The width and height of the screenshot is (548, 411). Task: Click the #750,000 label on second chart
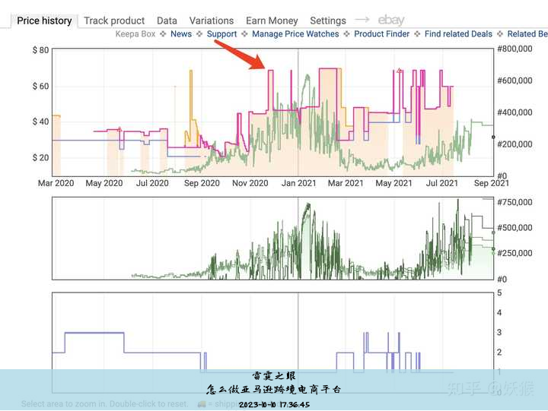(515, 202)
